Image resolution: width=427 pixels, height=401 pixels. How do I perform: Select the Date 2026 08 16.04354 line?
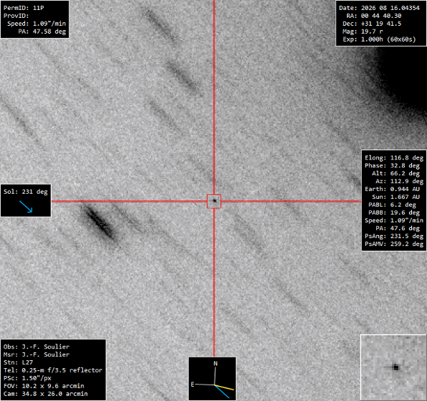pos(379,8)
